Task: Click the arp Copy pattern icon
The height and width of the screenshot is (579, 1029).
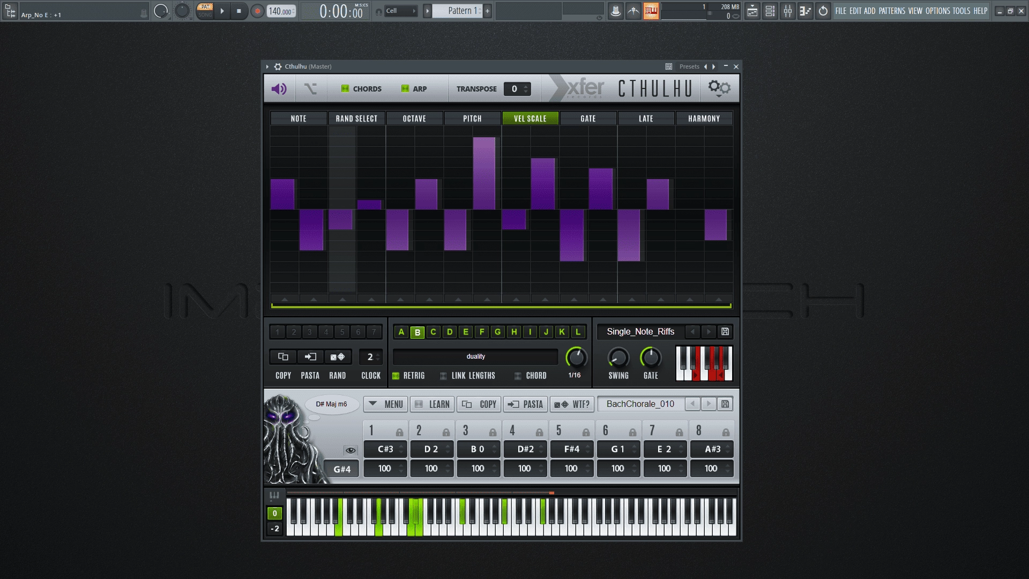Action: [283, 357]
